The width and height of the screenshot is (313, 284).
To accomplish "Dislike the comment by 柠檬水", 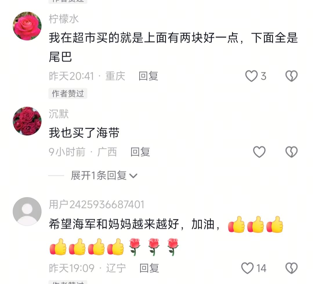I will pyautogui.click(x=292, y=76).
